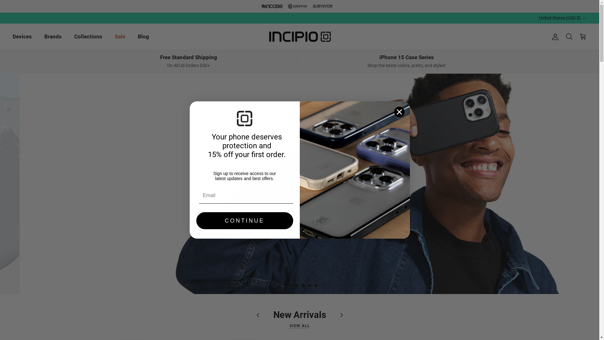604x340 pixels.
Task: Open the Account profile icon
Action: coord(555,37)
